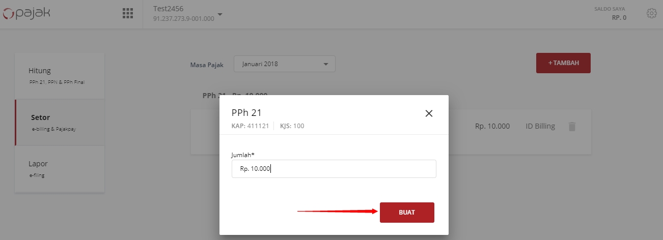Click the BUAT button
Image resolution: width=663 pixels, height=240 pixels.
(407, 213)
